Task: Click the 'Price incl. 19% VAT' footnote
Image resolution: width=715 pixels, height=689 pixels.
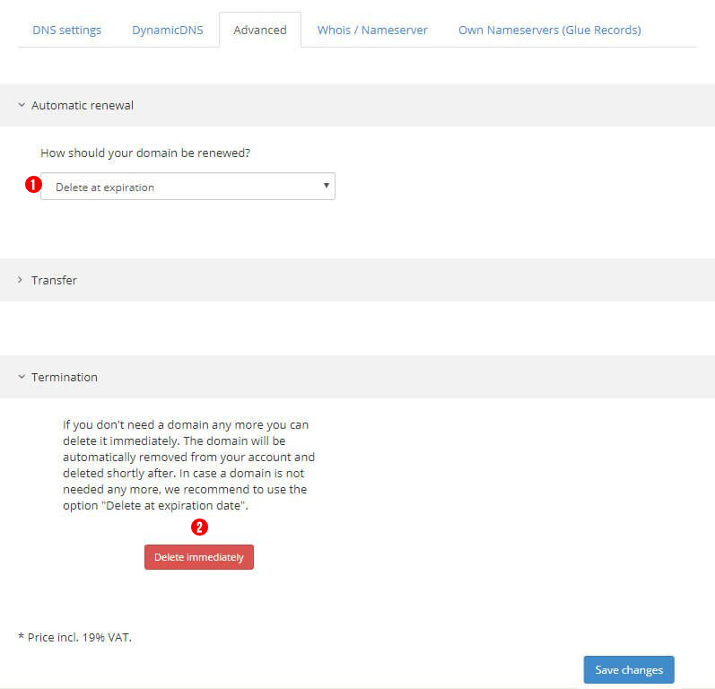Action: click(x=74, y=637)
